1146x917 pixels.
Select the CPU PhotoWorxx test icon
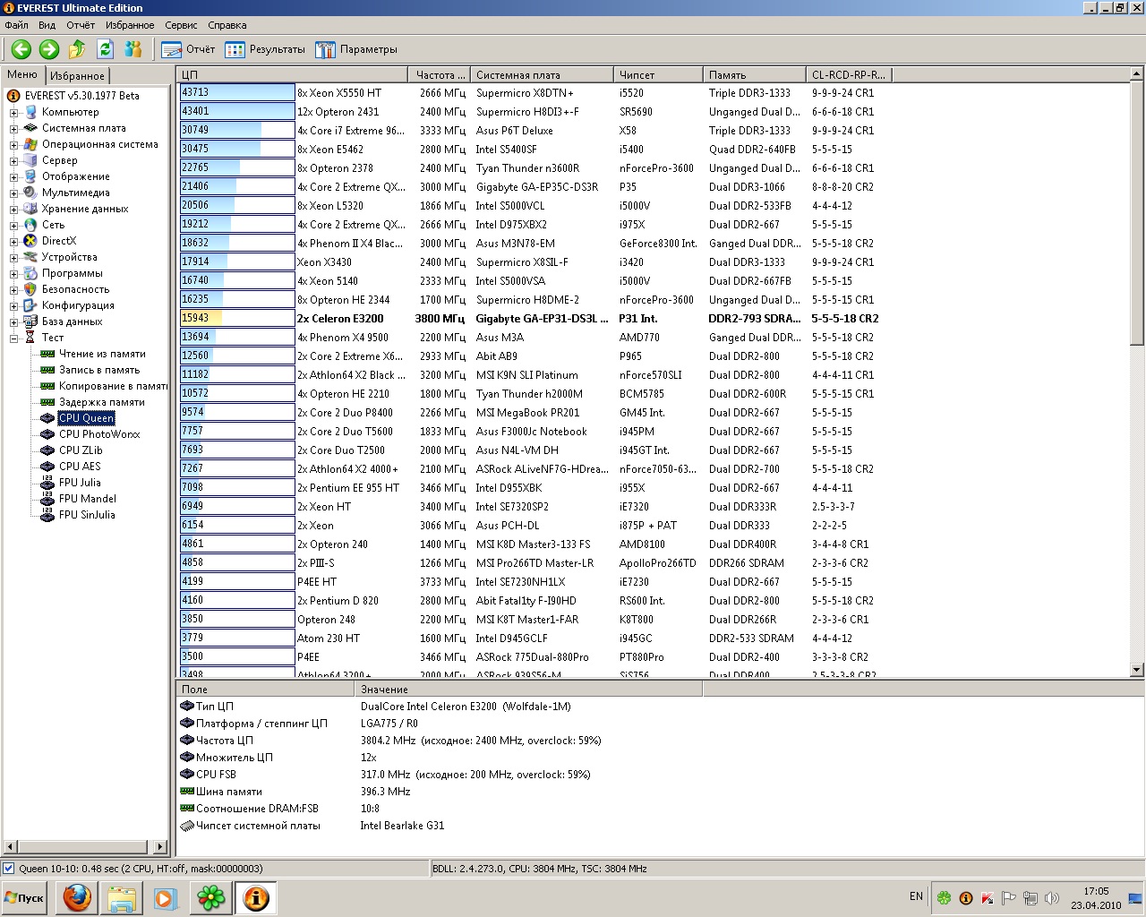point(48,434)
